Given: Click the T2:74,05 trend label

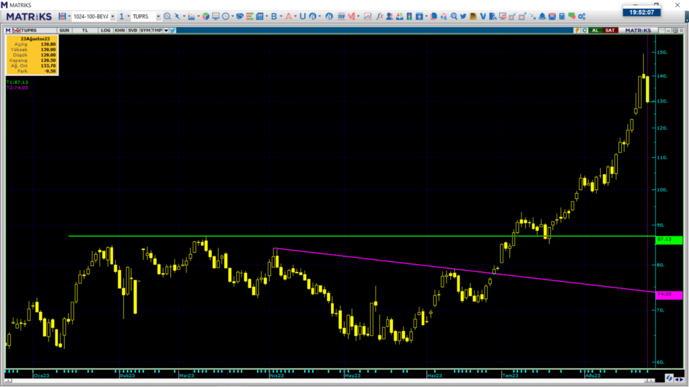Looking at the screenshot, I should [17, 87].
